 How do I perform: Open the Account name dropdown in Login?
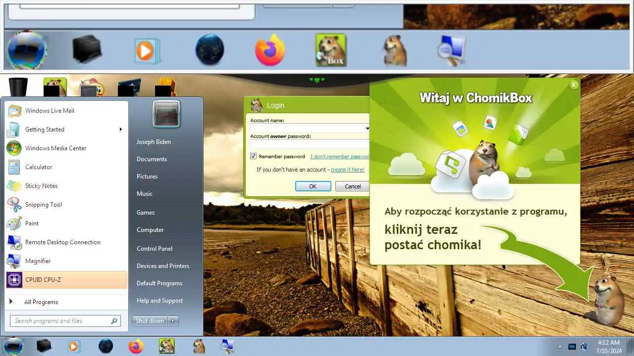tap(367, 128)
